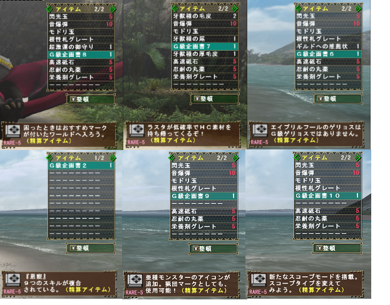Go to previous page in panel containing G級企画書10
The height and width of the screenshot is (305, 390).
point(297,157)
